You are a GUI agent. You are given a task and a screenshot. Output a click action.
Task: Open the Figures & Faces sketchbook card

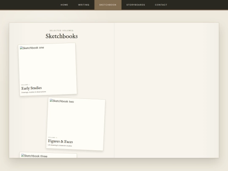pyautogui.click(x=76, y=124)
